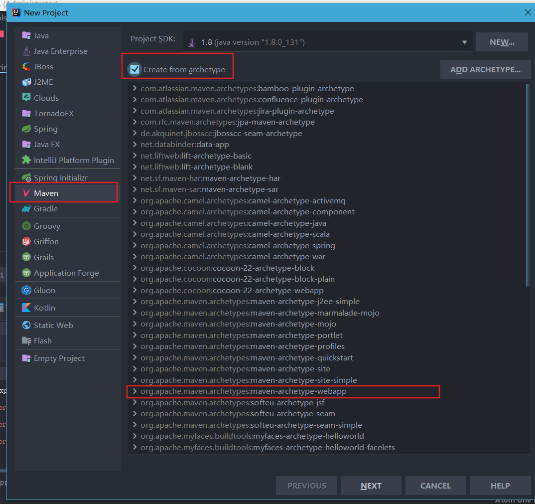Click the CANCEL button

click(x=435, y=486)
